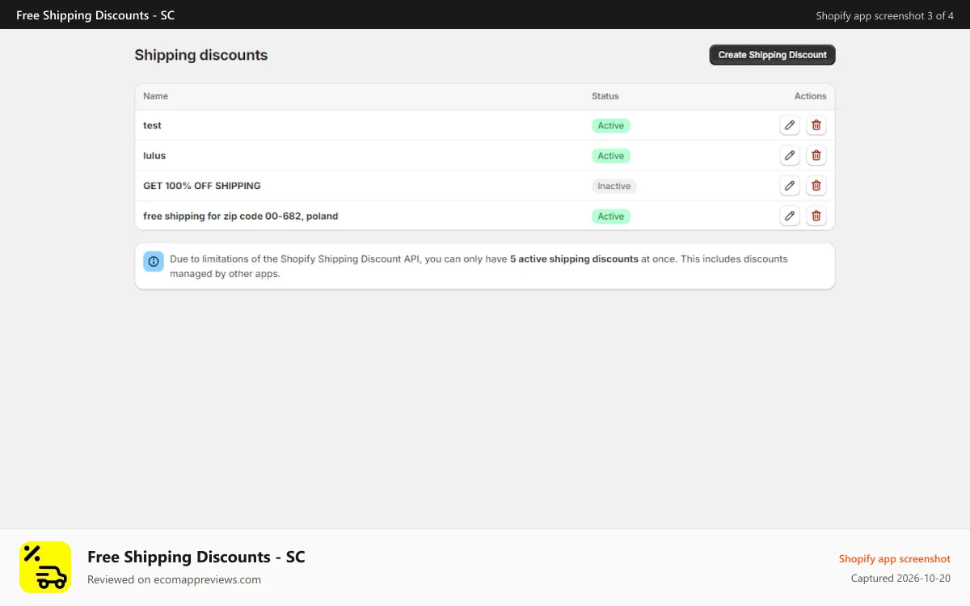Click the info icon in the notice banner
The height and width of the screenshot is (606, 970).
pyautogui.click(x=154, y=262)
